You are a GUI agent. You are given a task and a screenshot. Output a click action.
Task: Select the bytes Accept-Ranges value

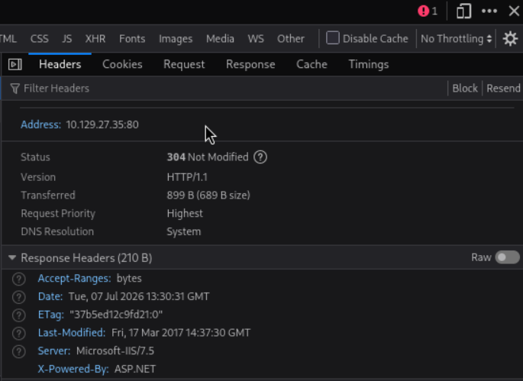point(129,279)
